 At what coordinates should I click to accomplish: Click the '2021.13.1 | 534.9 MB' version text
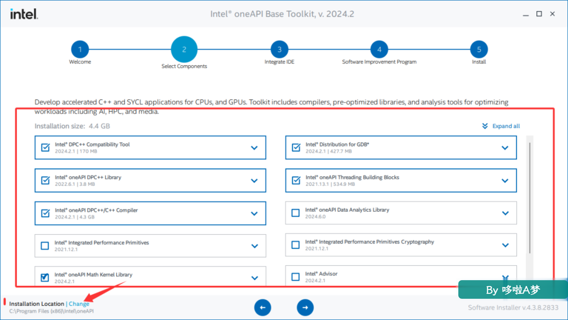click(x=330, y=184)
